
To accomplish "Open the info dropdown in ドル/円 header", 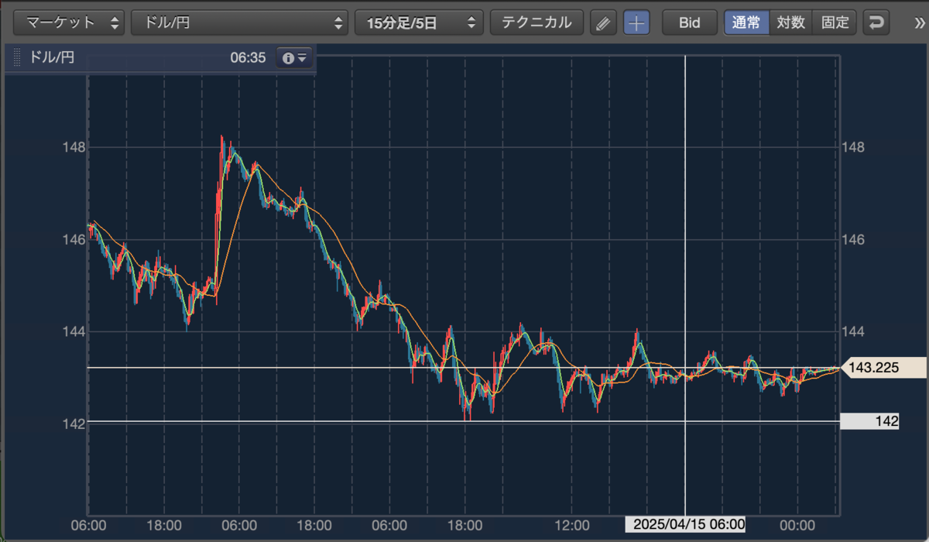I will [x=295, y=57].
